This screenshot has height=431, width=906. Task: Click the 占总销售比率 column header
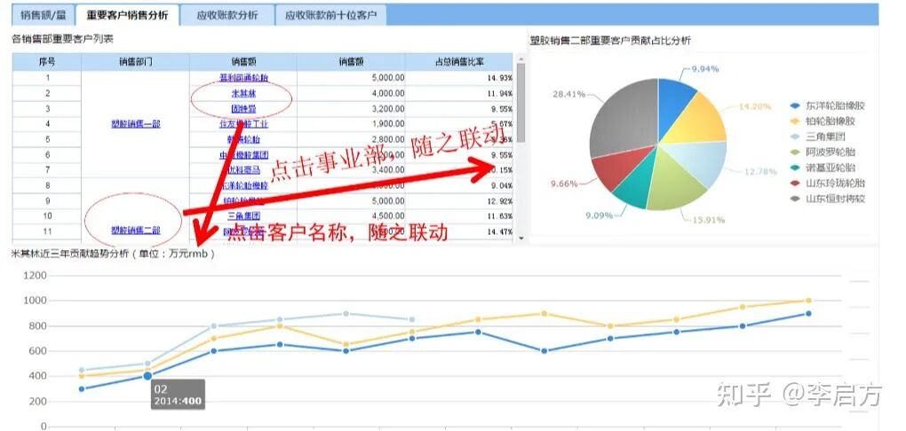click(459, 62)
